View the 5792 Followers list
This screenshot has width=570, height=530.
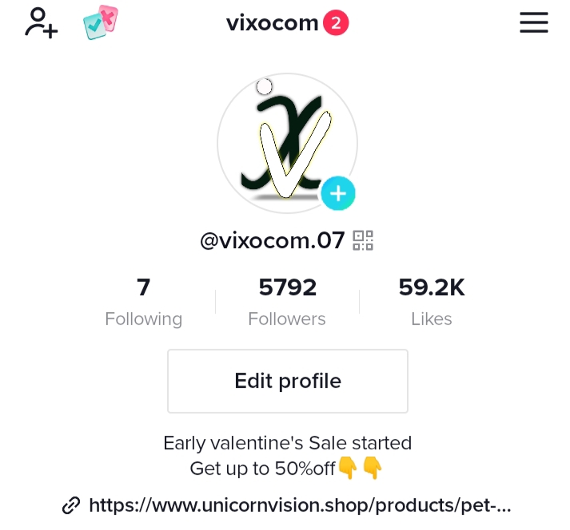[287, 302]
